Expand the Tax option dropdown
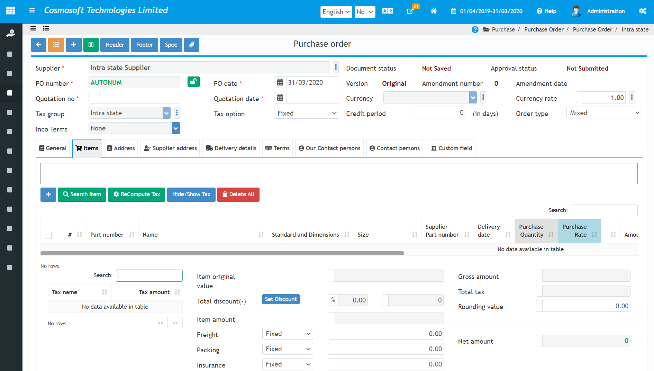The image size is (654, 371). tap(306, 113)
